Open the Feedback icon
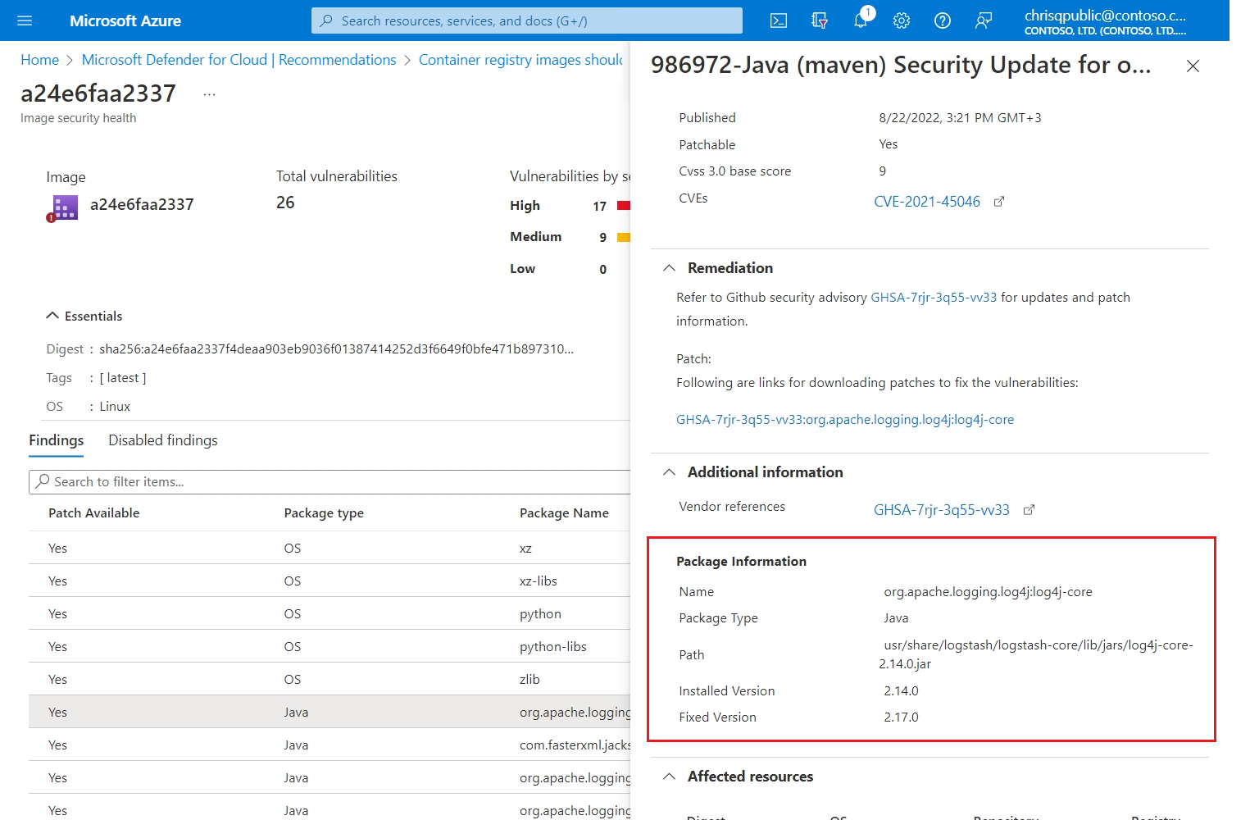This screenshot has width=1259, height=820. 984,20
